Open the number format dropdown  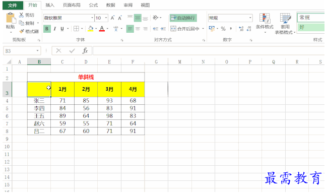click(x=250, y=18)
